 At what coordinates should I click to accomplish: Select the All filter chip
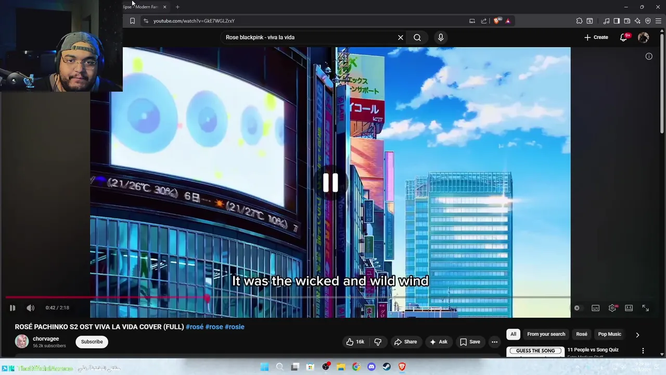(x=513, y=334)
